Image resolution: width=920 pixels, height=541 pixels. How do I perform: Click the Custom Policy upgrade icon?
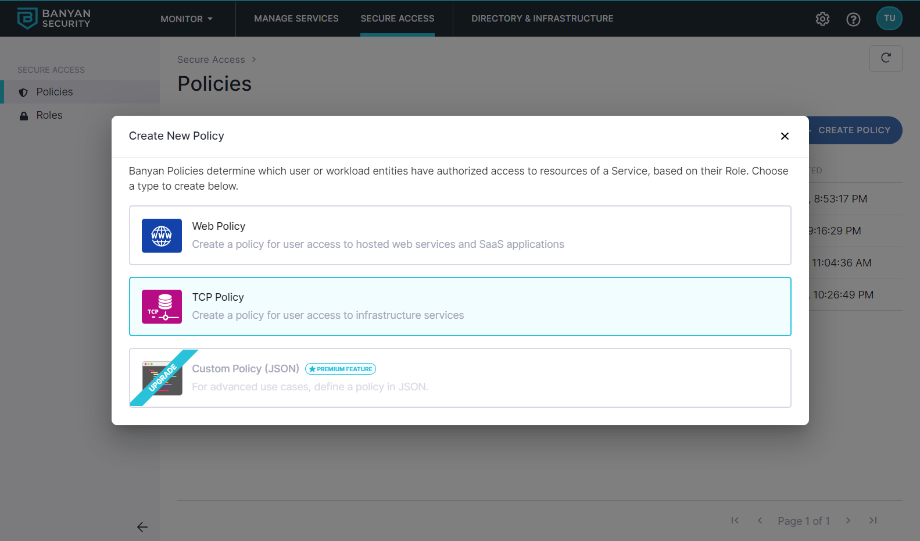162,378
